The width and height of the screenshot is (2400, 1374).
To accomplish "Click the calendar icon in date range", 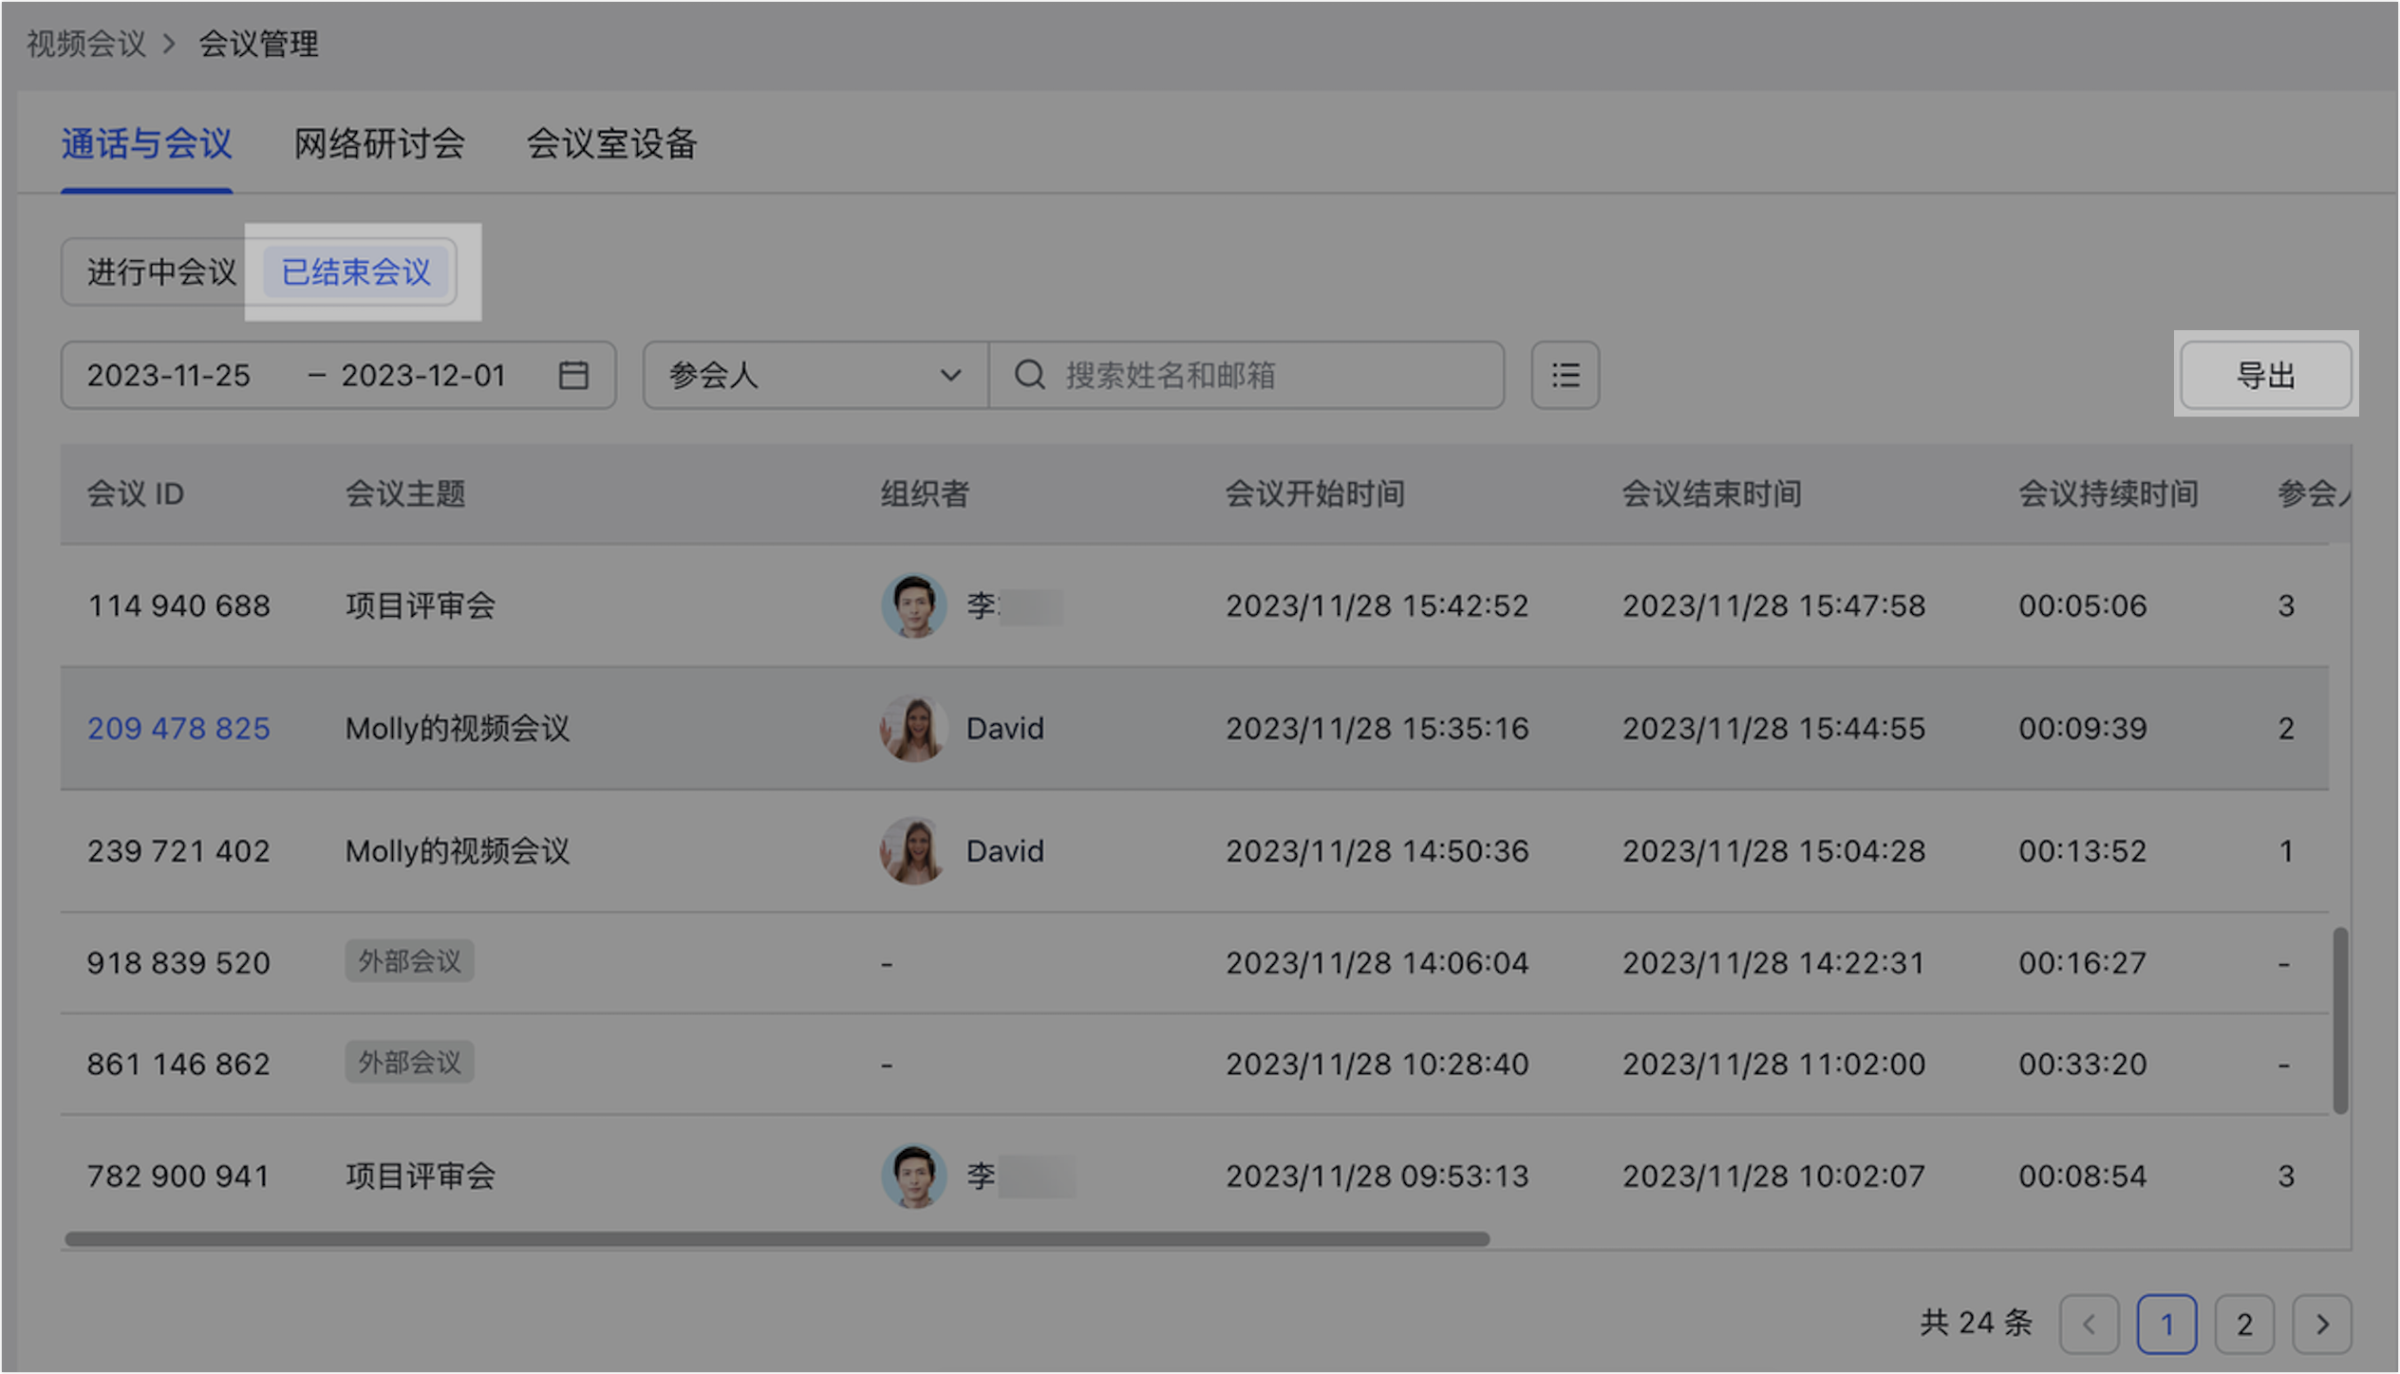I will (573, 376).
